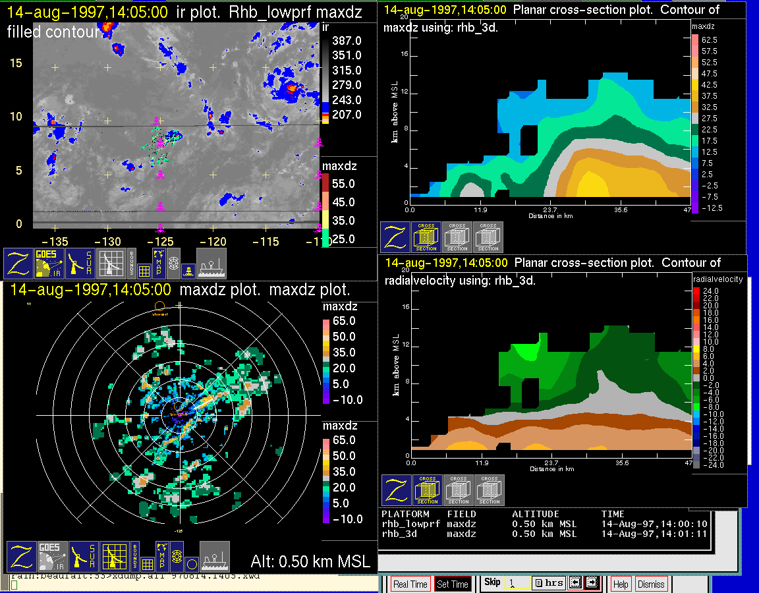Click highlighted cross section icon under maxdz contour
Screen dimensions: 759x593
pyautogui.click(x=427, y=237)
